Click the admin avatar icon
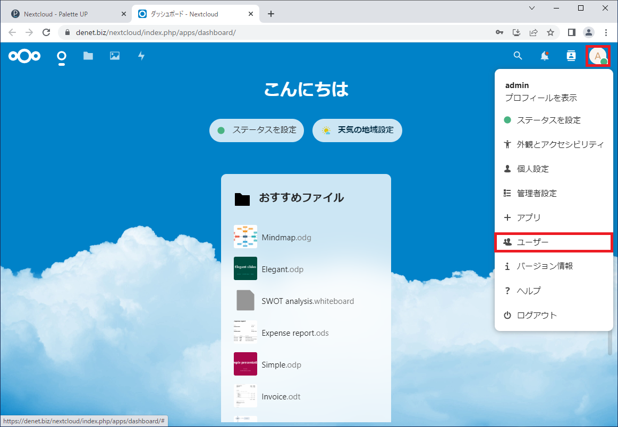Viewport: 618px width, 427px height. coord(598,56)
